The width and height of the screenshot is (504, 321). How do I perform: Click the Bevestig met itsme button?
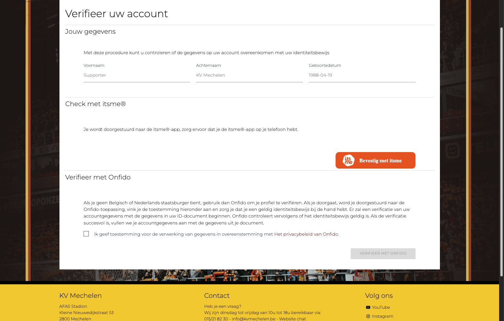tap(376, 160)
